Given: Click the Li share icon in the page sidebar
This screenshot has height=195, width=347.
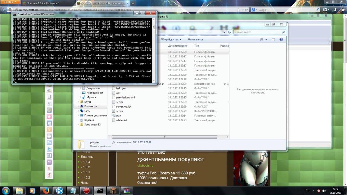Looking at the screenshot, I should coord(49,97).
